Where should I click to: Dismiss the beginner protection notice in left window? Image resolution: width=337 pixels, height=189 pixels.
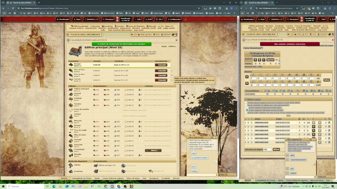click(176, 40)
